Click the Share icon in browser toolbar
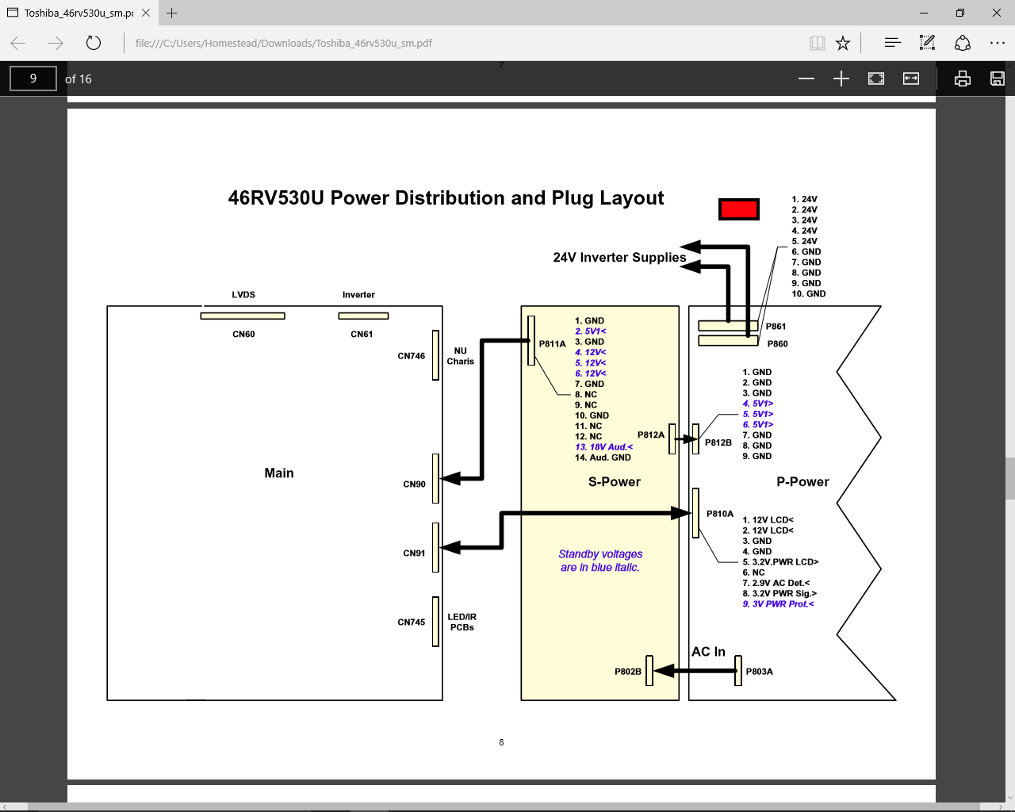Screen dimensions: 1015x812 963,43
